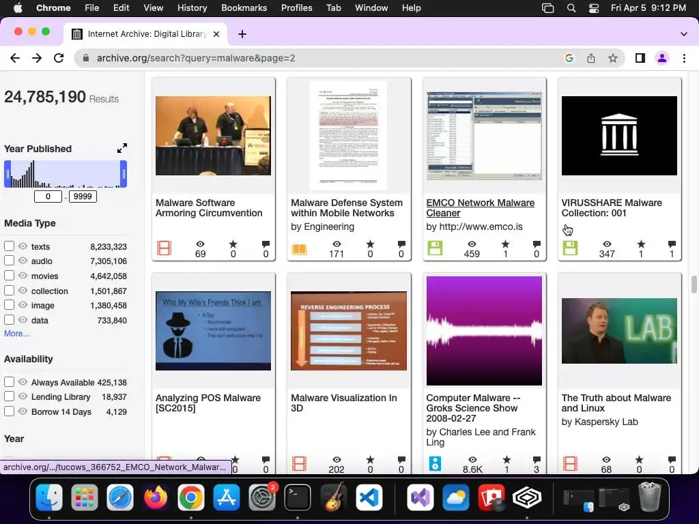Image resolution: width=699 pixels, height=524 pixels.
Task: Open the Chrome profile avatar
Action: [662, 58]
